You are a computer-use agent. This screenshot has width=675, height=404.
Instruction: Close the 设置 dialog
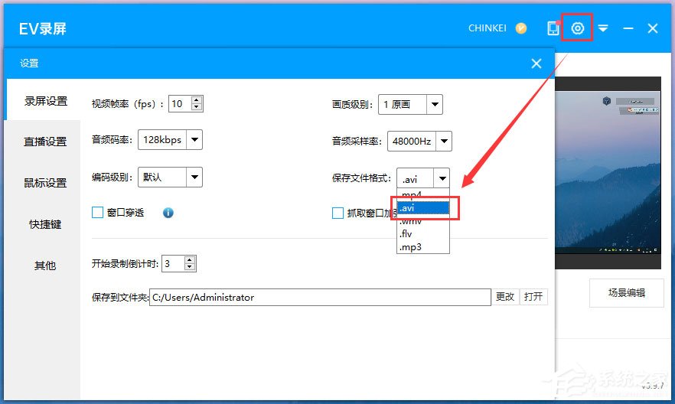[536, 64]
